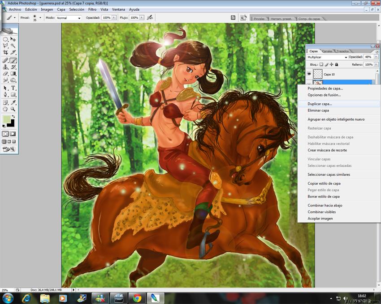Select the History Brush tool
381x304 pixels.
(13, 67)
